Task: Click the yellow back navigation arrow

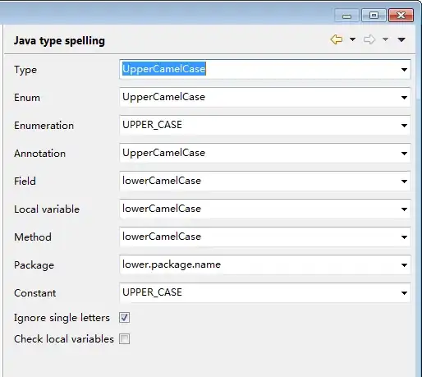Action: coord(337,39)
